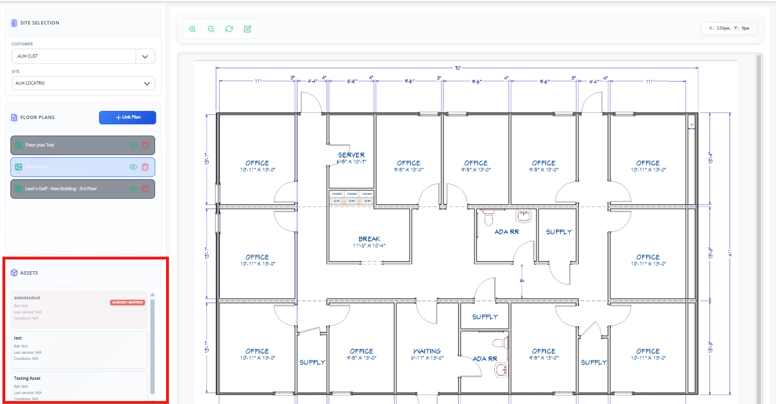This screenshot has width=776, height=404.
Task: Toggle visibility of Floor plan Test
Action: [x=133, y=145]
